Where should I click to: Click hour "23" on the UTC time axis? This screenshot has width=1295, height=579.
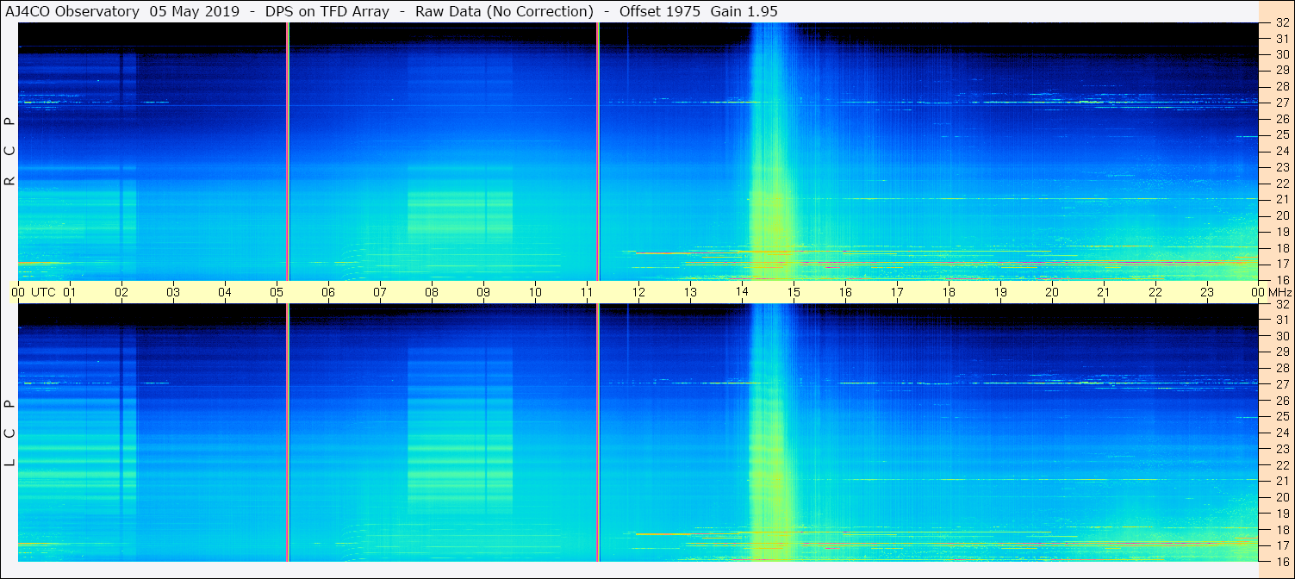(x=1207, y=292)
